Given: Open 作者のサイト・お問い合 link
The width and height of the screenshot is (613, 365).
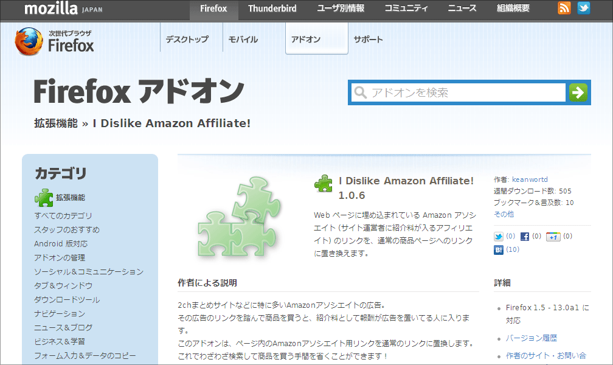Looking at the screenshot, I should (545, 356).
